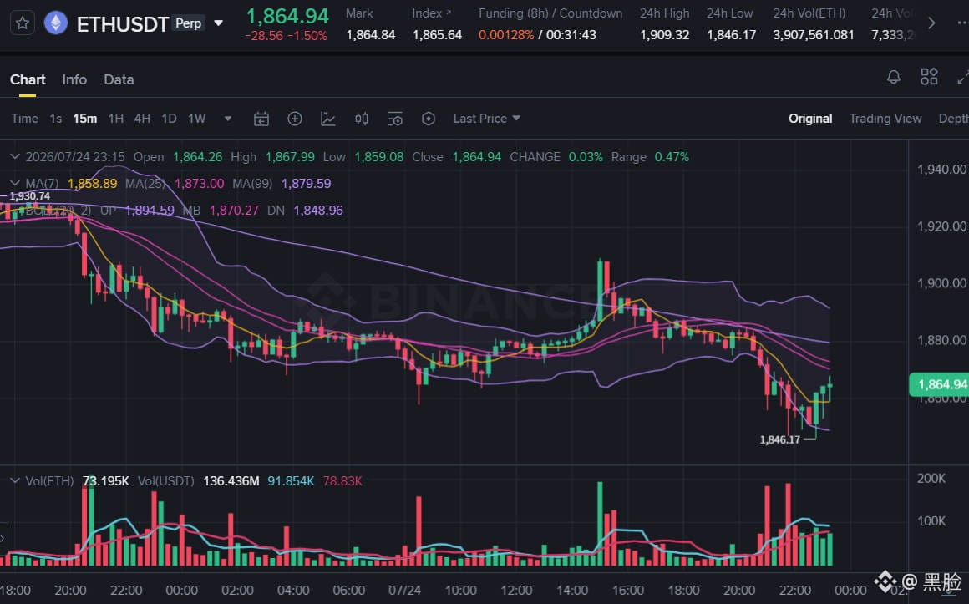
Task: Select the 1H interval
Action: click(115, 118)
